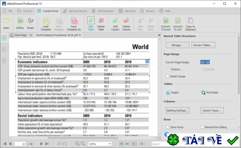Click the blue table selection handle

[x=147, y=61]
